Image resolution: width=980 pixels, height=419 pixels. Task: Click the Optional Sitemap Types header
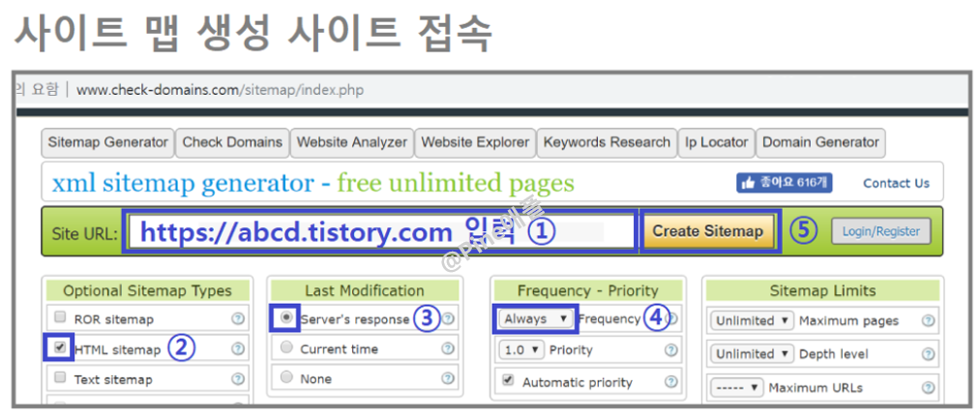pyautogui.click(x=147, y=291)
